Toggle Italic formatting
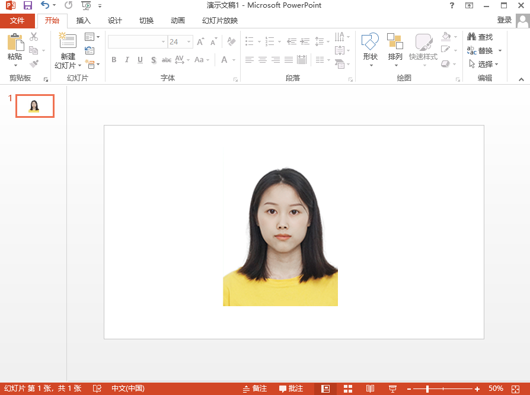Screen dimensions: 530x395 127,60
